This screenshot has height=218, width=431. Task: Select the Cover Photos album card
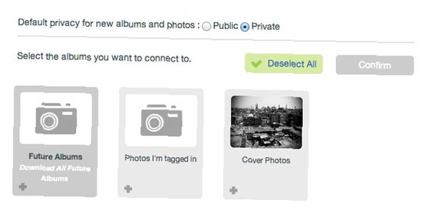(x=266, y=145)
